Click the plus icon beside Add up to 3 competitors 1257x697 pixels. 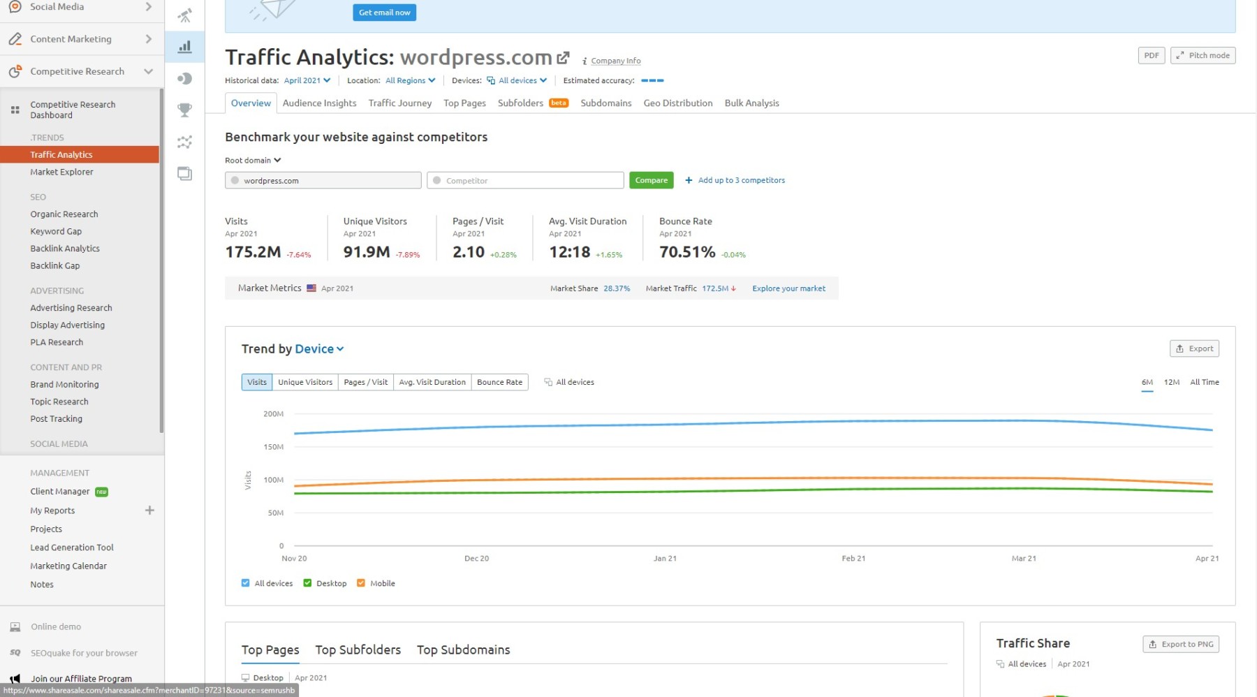pyautogui.click(x=689, y=180)
